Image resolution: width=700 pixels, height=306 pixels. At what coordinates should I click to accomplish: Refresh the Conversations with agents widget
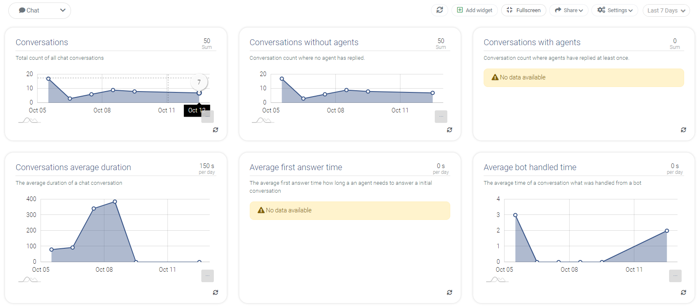pos(683,130)
